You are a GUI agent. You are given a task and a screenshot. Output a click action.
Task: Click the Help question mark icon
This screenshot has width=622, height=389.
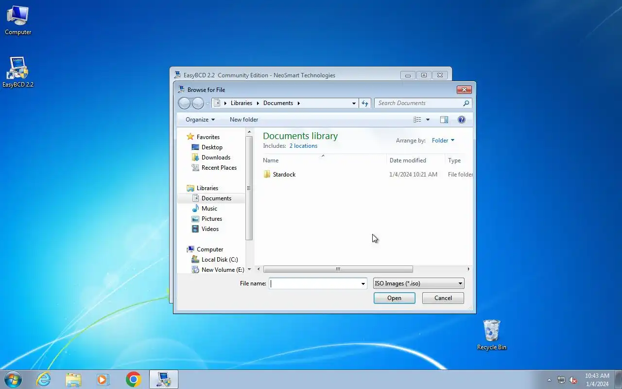pyautogui.click(x=462, y=120)
